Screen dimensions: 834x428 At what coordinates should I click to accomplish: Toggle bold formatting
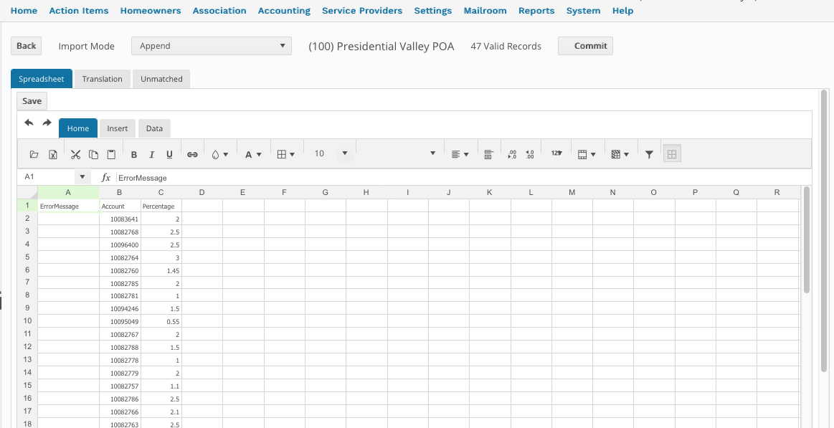coord(134,154)
